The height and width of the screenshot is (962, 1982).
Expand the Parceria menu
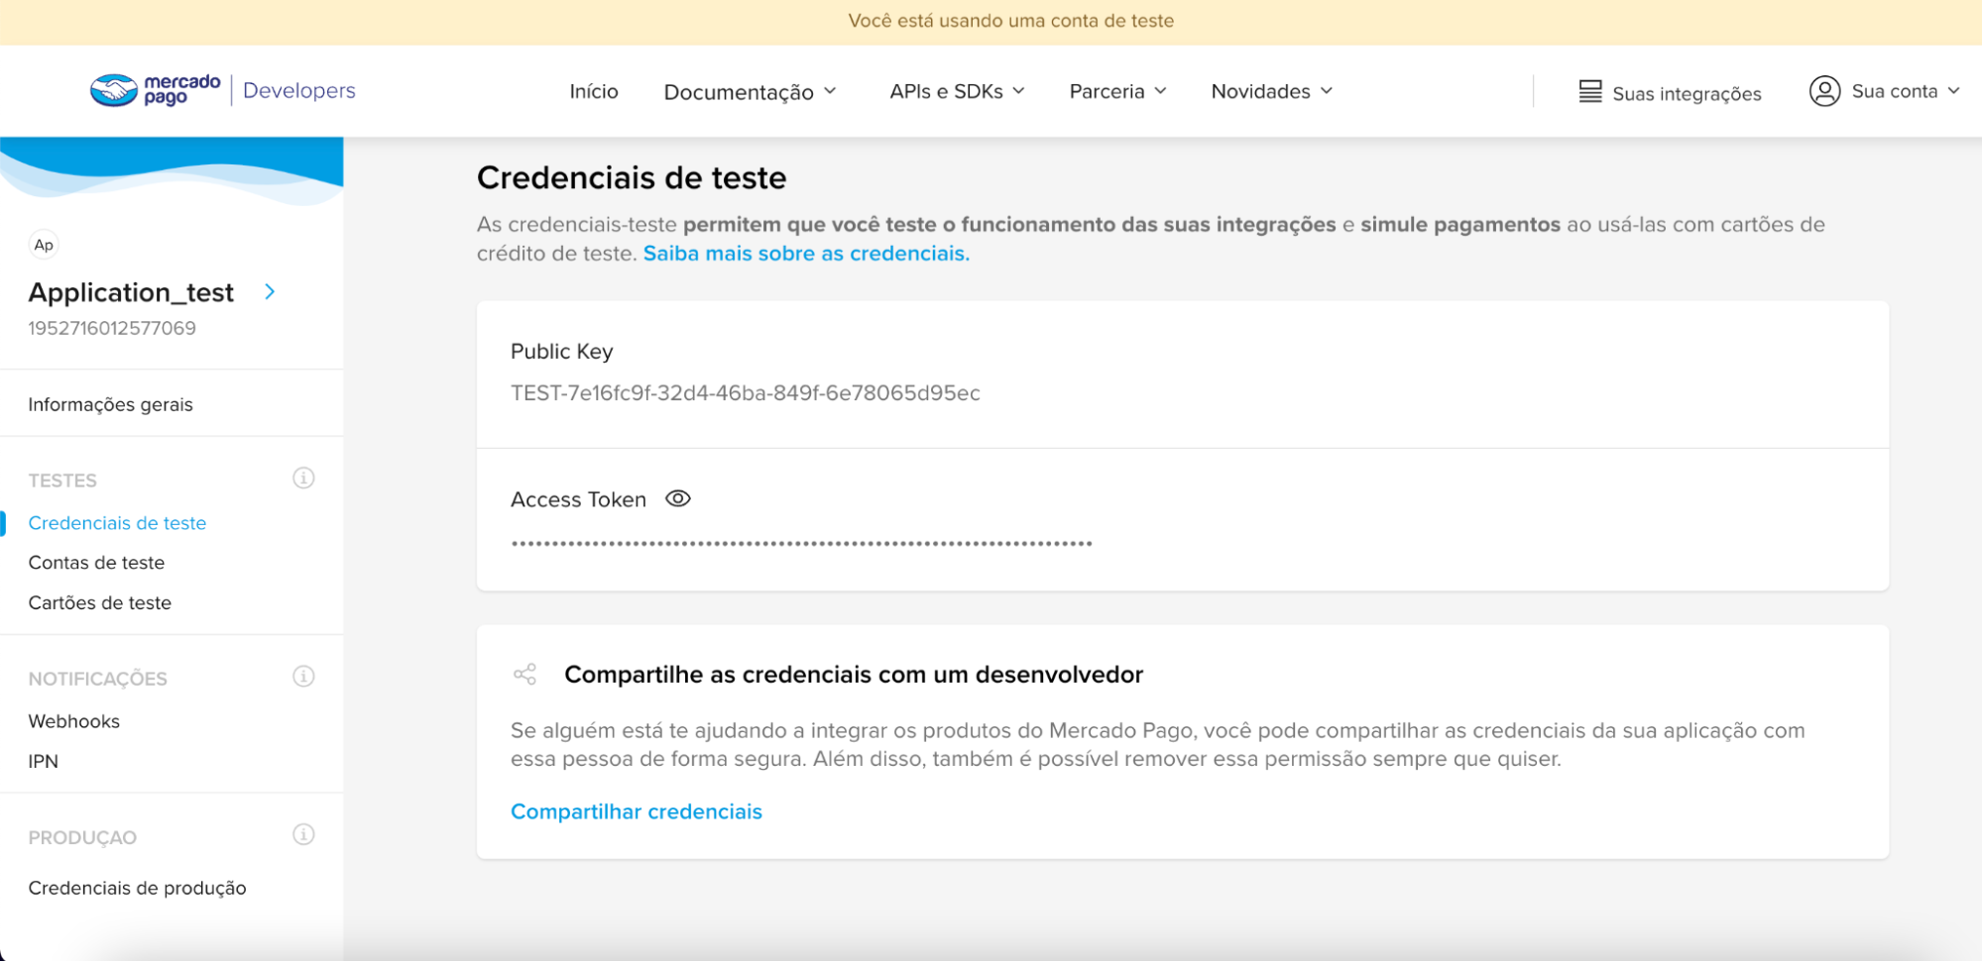1117,91
